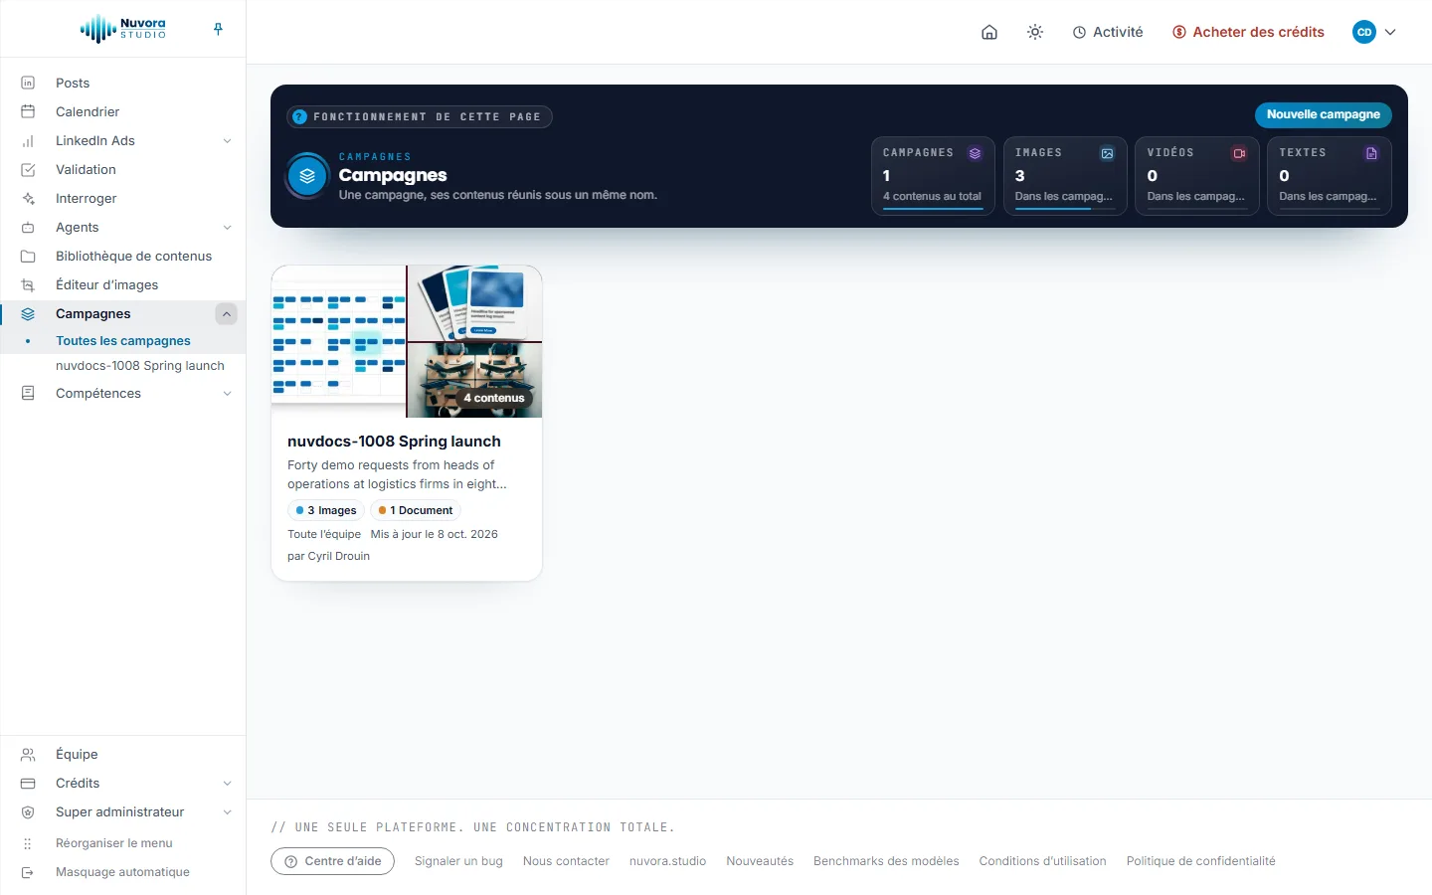Expand the Super administrateur chevron
This screenshot has width=1432, height=895.
[x=227, y=812]
